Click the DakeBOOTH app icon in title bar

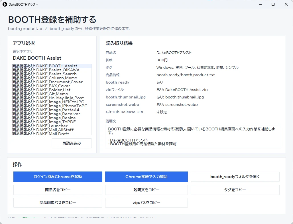pos(5,4)
